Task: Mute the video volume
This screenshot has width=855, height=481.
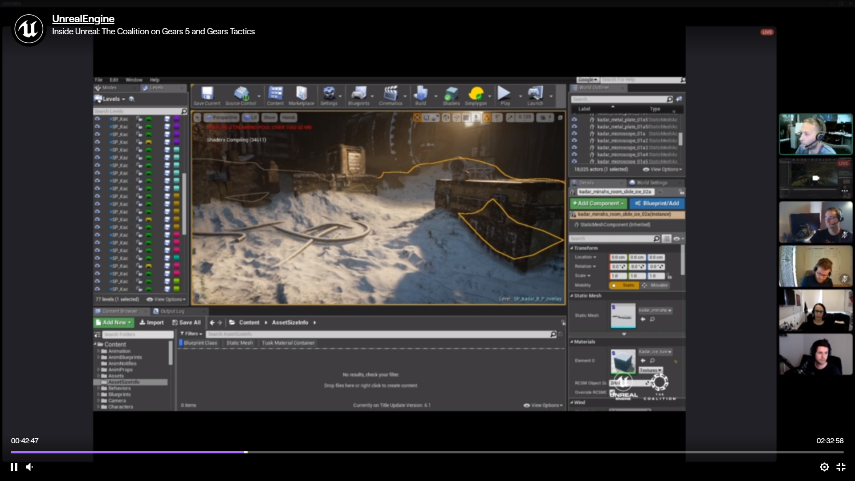Action: 30,467
